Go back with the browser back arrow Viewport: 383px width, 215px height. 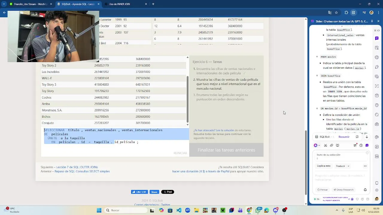(4, 13)
